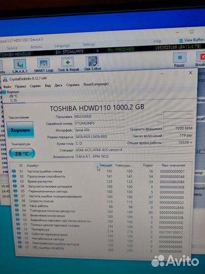Click the serial number field 57OAKUMFS
Viewport: 205px width, 274px height.
click(100, 123)
